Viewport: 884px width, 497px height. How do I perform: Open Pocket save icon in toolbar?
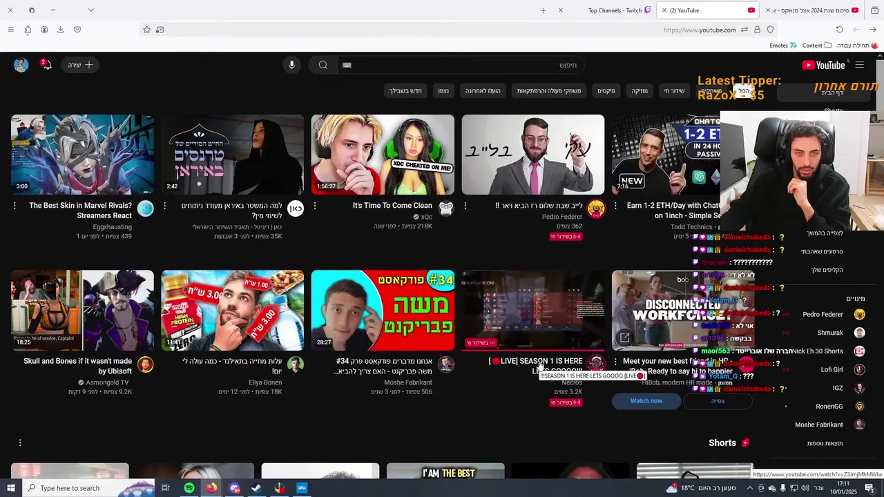(x=77, y=30)
